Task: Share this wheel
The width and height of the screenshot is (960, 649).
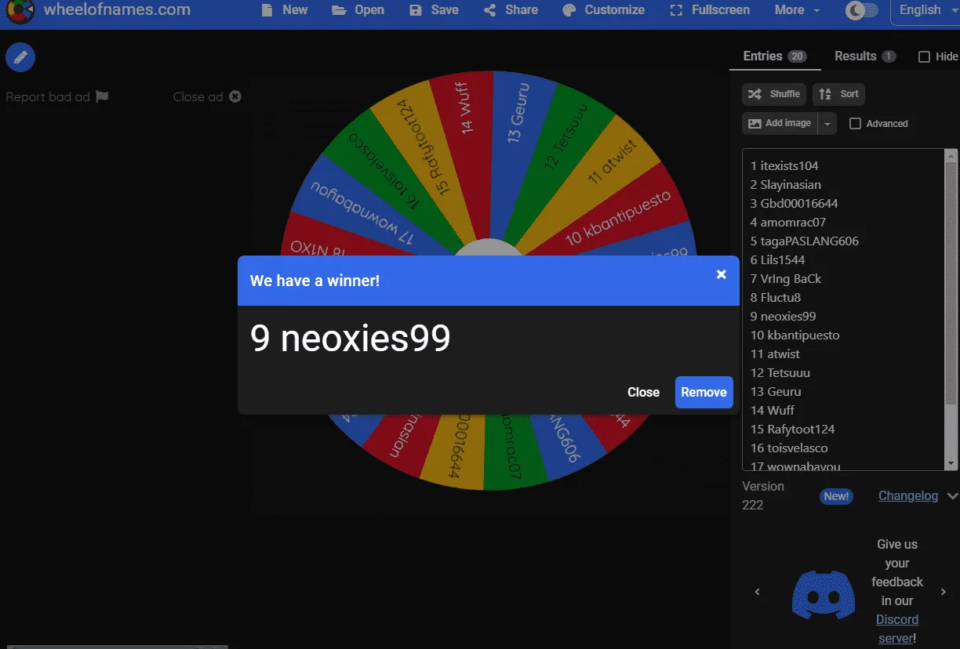Action: pyautogui.click(x=511, y=10)
